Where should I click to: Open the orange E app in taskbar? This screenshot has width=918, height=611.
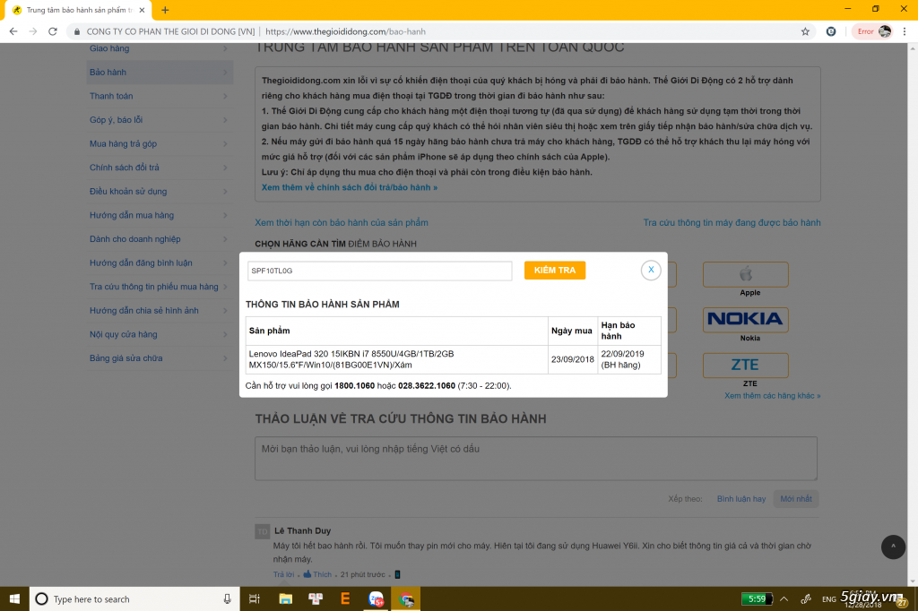(x=345, y=598)
